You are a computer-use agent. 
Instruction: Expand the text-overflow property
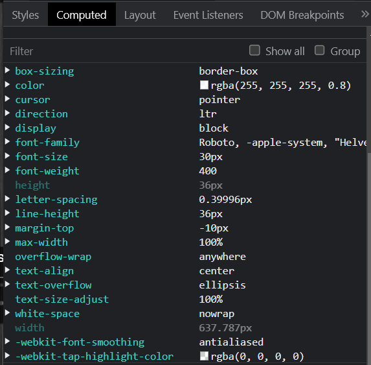7,284
